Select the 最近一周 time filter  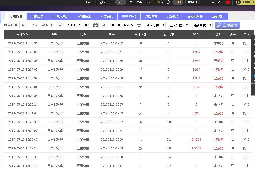point(48,25)
